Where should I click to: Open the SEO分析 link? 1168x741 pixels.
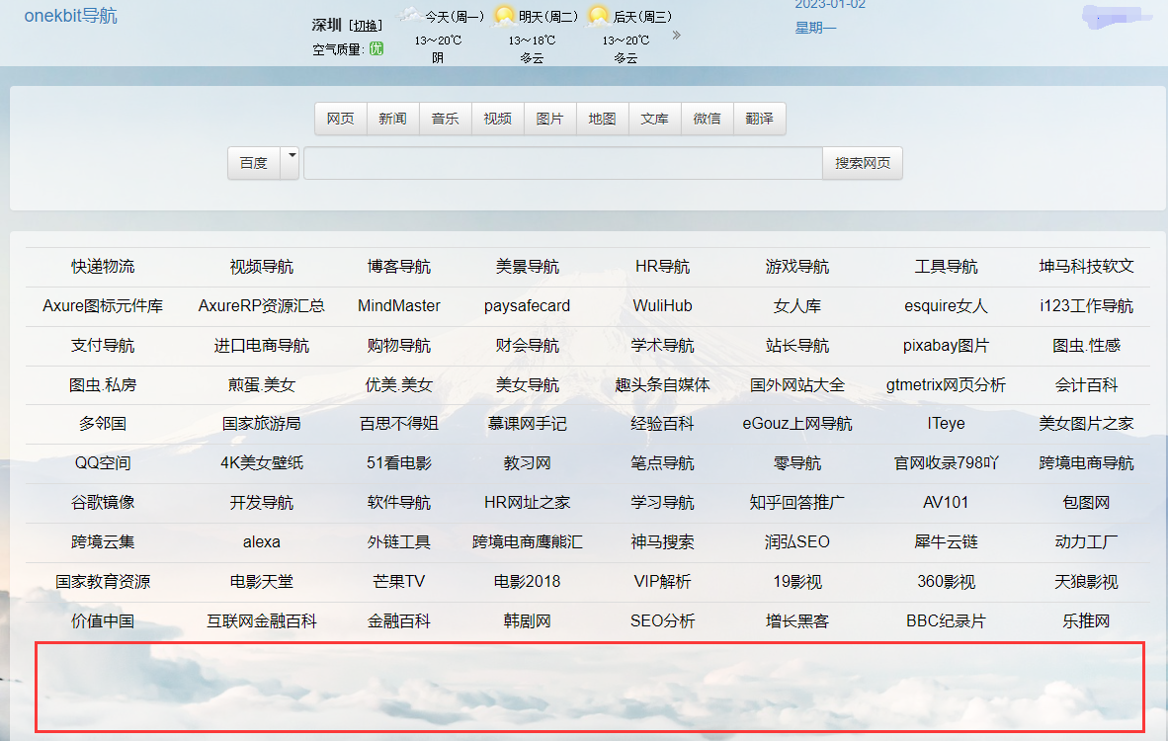click(x=662, y=621)
